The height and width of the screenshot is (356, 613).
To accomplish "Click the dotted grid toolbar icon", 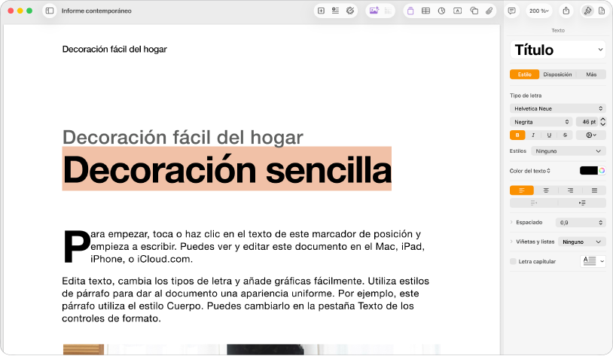I will tap(388, 11).
